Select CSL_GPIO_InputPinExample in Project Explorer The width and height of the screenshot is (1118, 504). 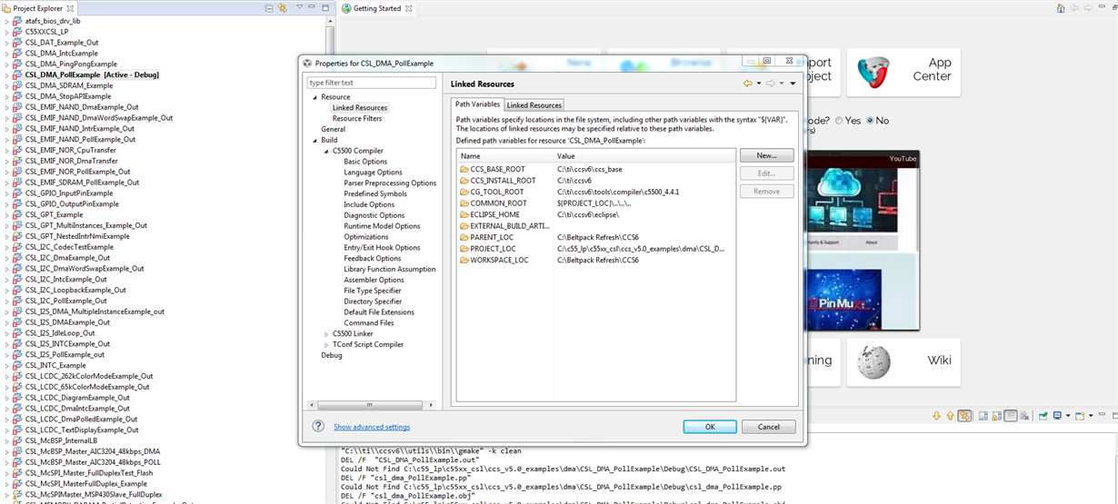(x=69, y=193)
